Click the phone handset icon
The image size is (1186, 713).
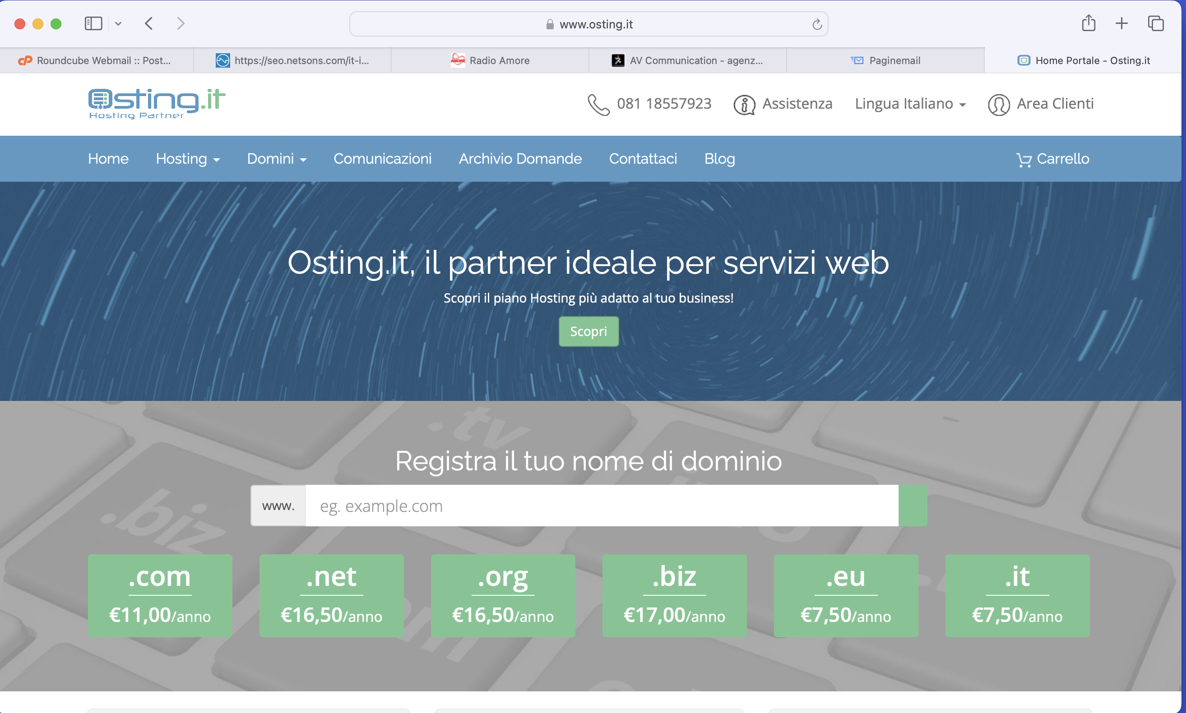point(598,104)
